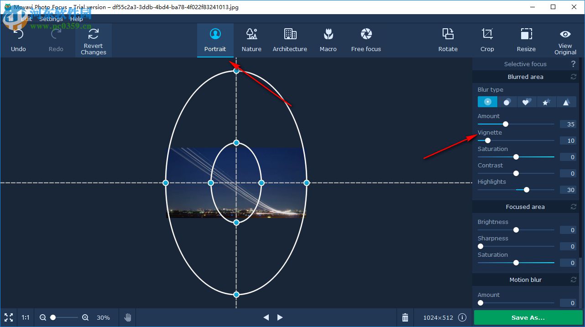
Task: Edit the Vignette value field 10
Action: [x=568, y=141]
